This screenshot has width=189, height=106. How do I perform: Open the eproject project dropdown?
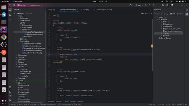(22, 5)
